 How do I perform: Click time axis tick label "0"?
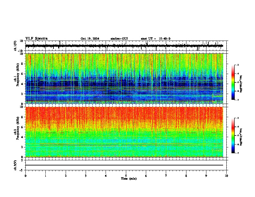[x=25, y=176]
